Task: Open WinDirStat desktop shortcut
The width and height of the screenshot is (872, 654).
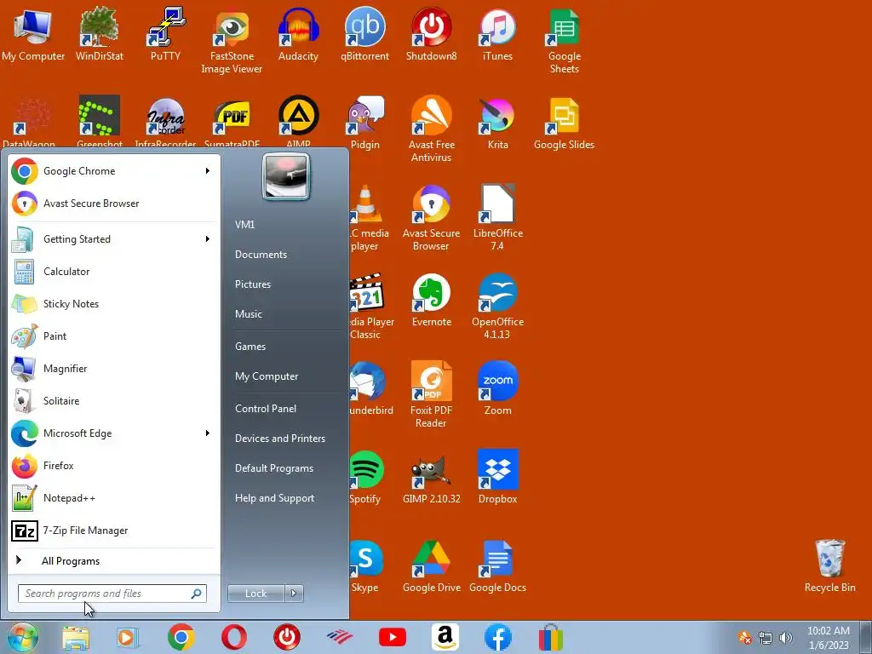Action: click(100, 34)
